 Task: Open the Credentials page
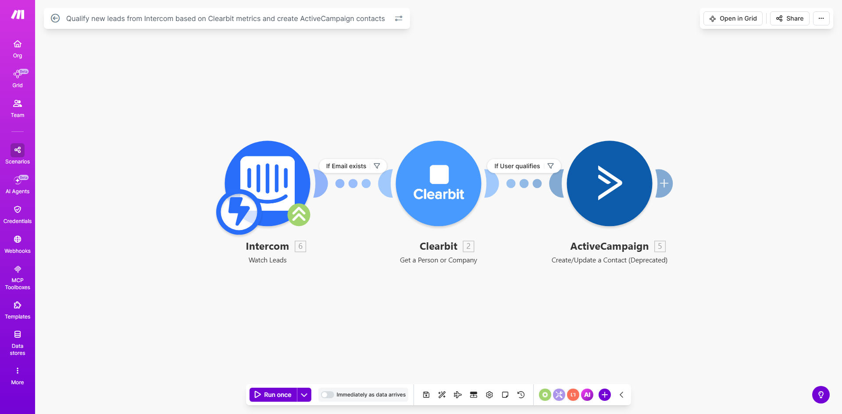[18, 215]
